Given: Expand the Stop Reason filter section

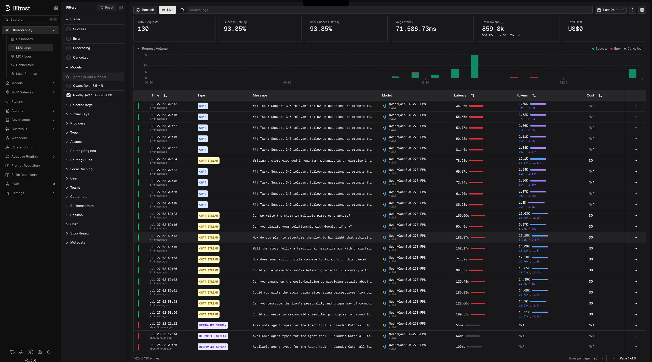Looking at the screenshot, I should 78,233.
